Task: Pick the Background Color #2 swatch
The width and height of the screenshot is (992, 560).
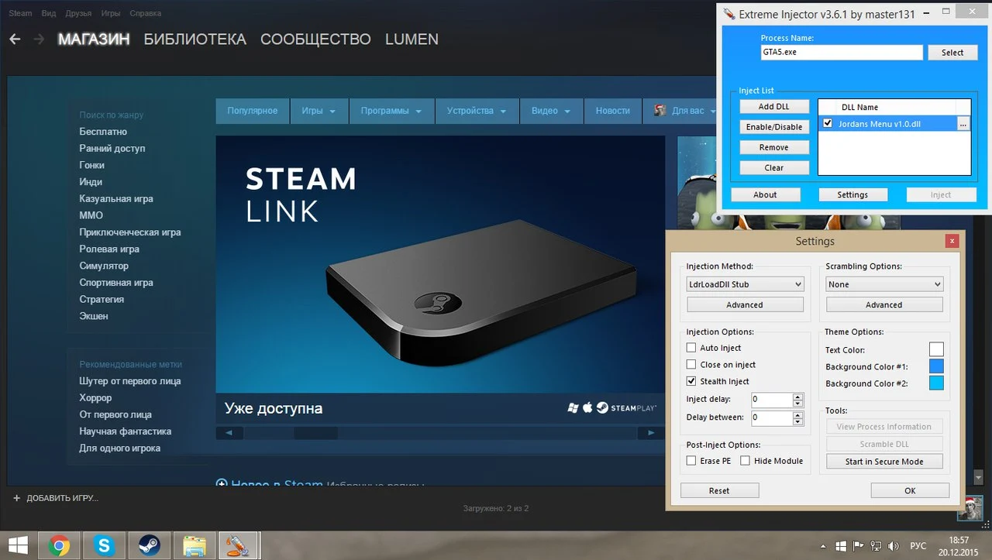Action: (x=936, y=383)
